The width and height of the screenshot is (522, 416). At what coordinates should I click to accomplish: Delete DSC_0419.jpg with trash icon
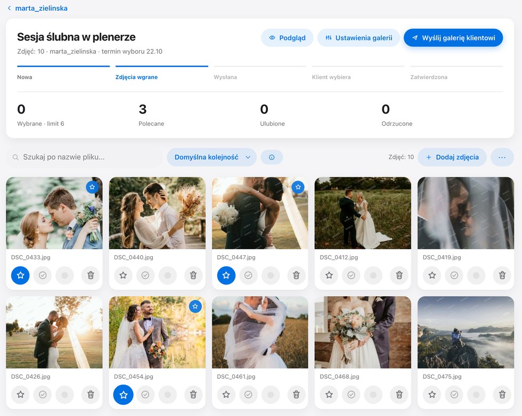pyautogui.click(x=502, y=275)
